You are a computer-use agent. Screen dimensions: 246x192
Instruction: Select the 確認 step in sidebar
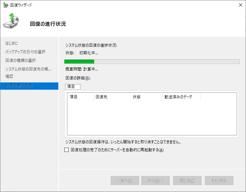click(x=9, y=76)
